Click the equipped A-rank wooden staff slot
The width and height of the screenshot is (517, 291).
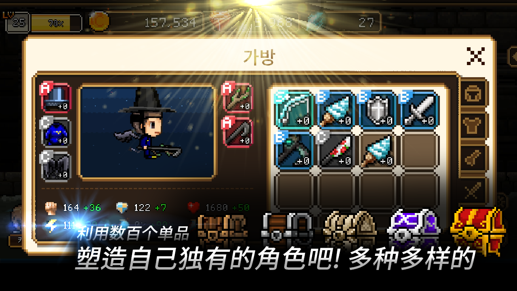pos(237,97)
